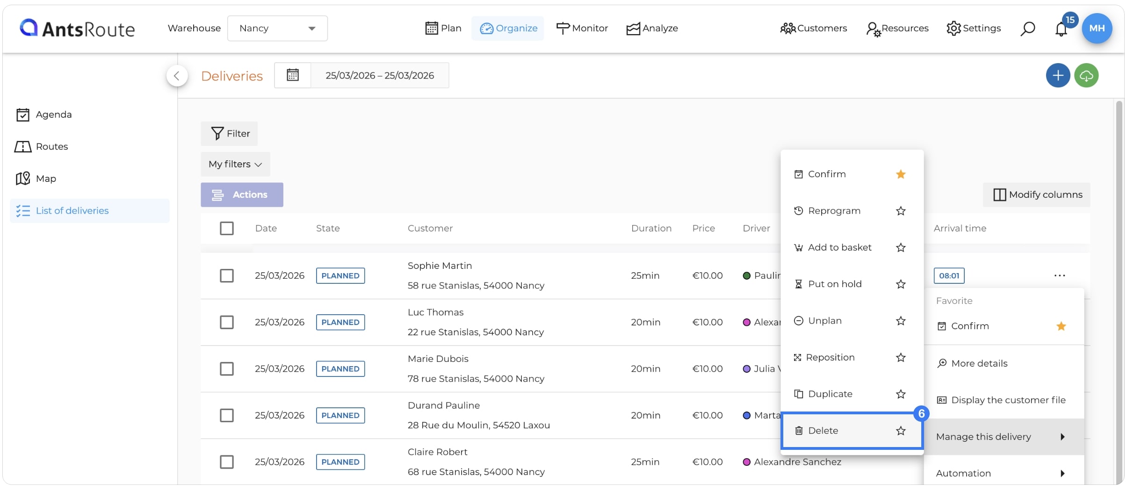Click the blue add delivery plus button
The height and width of the screenshot is (491, 1127).
click(x=1058, y=75)
